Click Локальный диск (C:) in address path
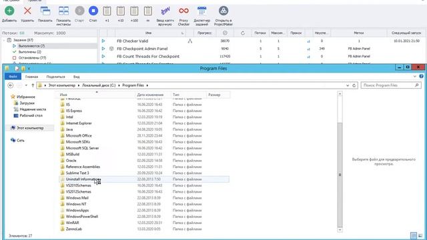The width and height of the screenshot is (427, 240). [x=99, y=85]
